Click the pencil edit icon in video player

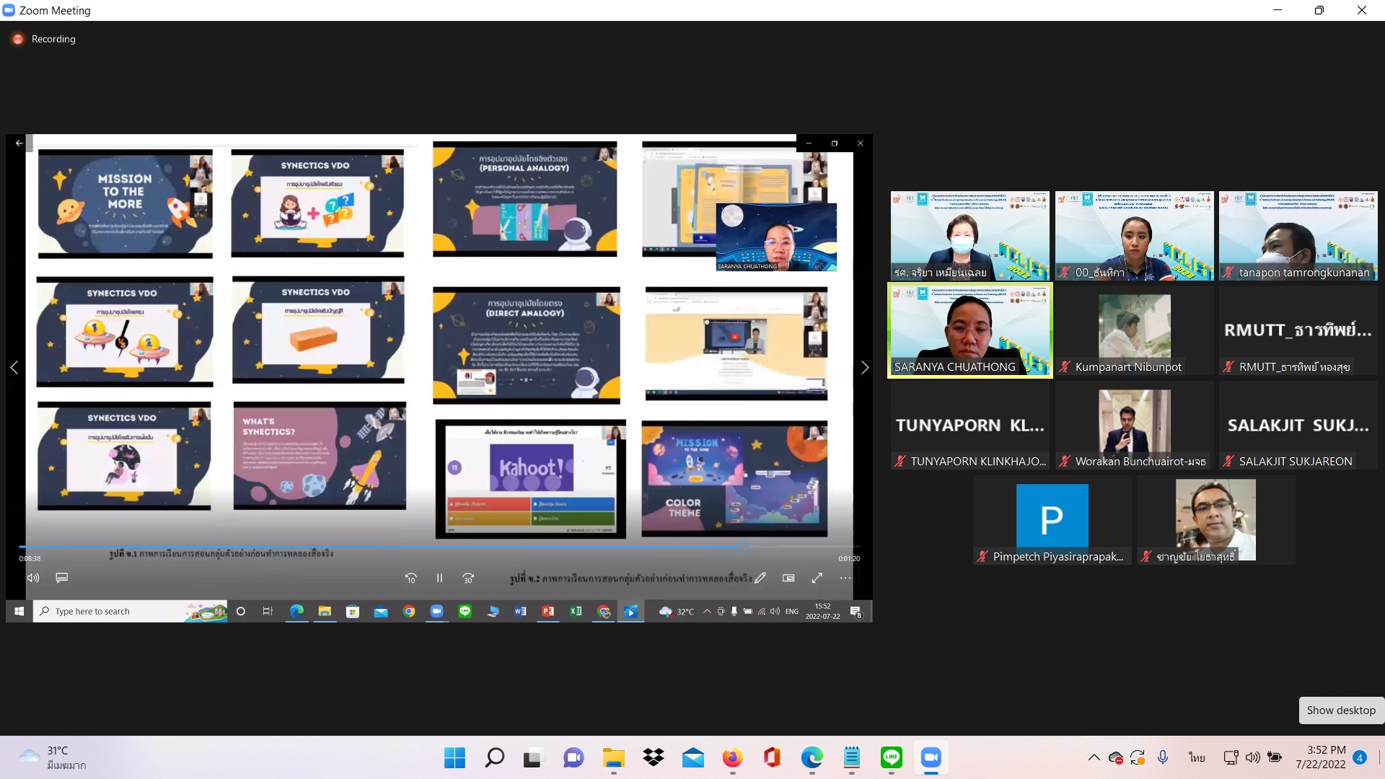tap(760, 578)
